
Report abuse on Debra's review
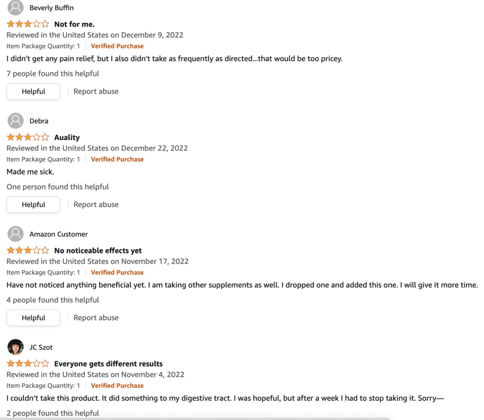[96, 204]
